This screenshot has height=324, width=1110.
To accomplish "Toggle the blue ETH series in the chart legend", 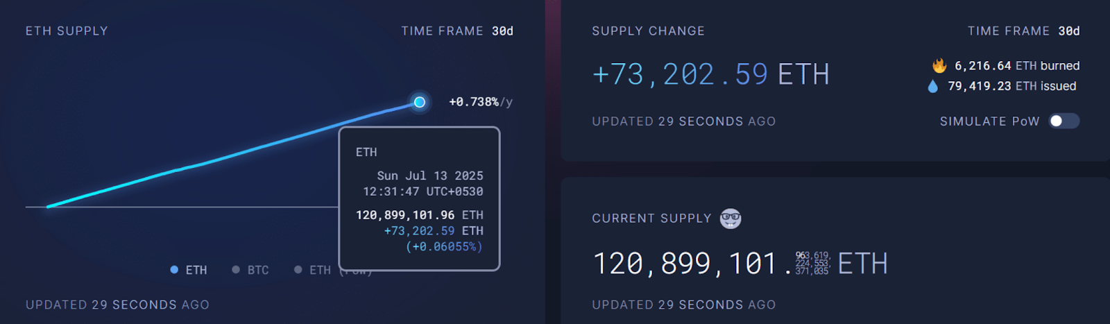I will 189,270.
